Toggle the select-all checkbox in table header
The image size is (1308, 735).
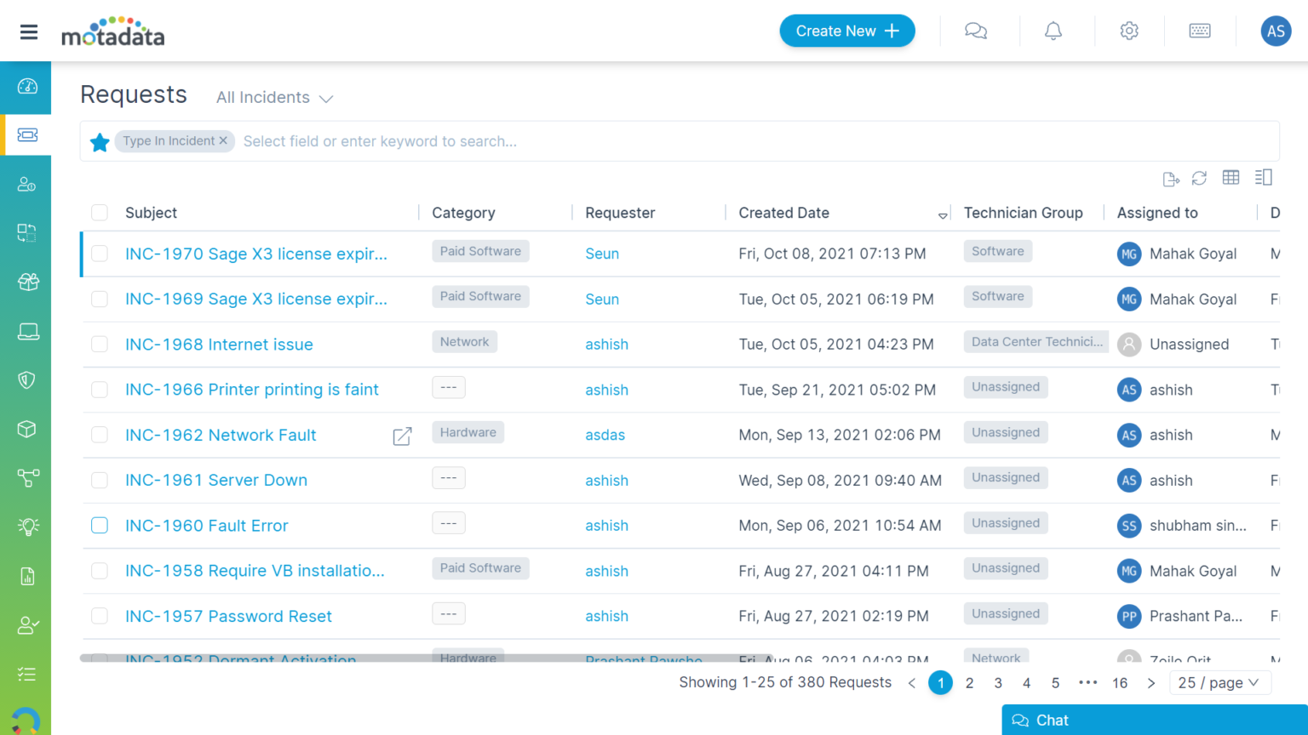tap(100, 213)
